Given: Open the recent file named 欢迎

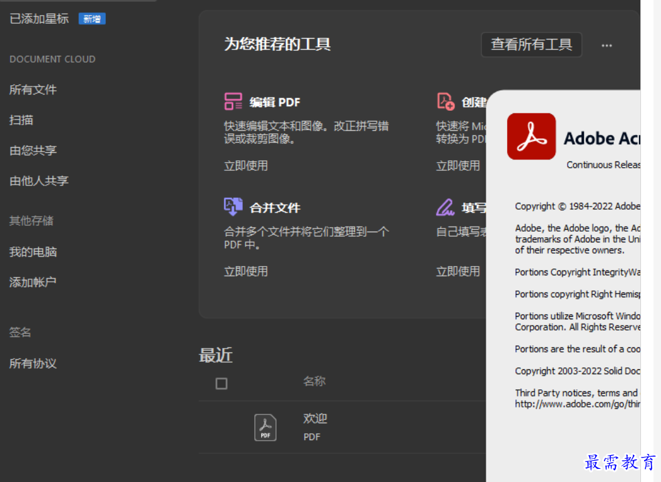Looking at the screenshot, I should click(x=315, y=418).
